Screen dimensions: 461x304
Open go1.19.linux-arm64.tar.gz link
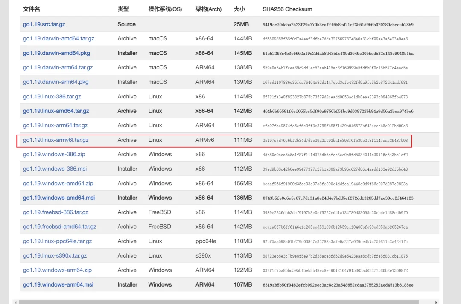coord(55,126)
